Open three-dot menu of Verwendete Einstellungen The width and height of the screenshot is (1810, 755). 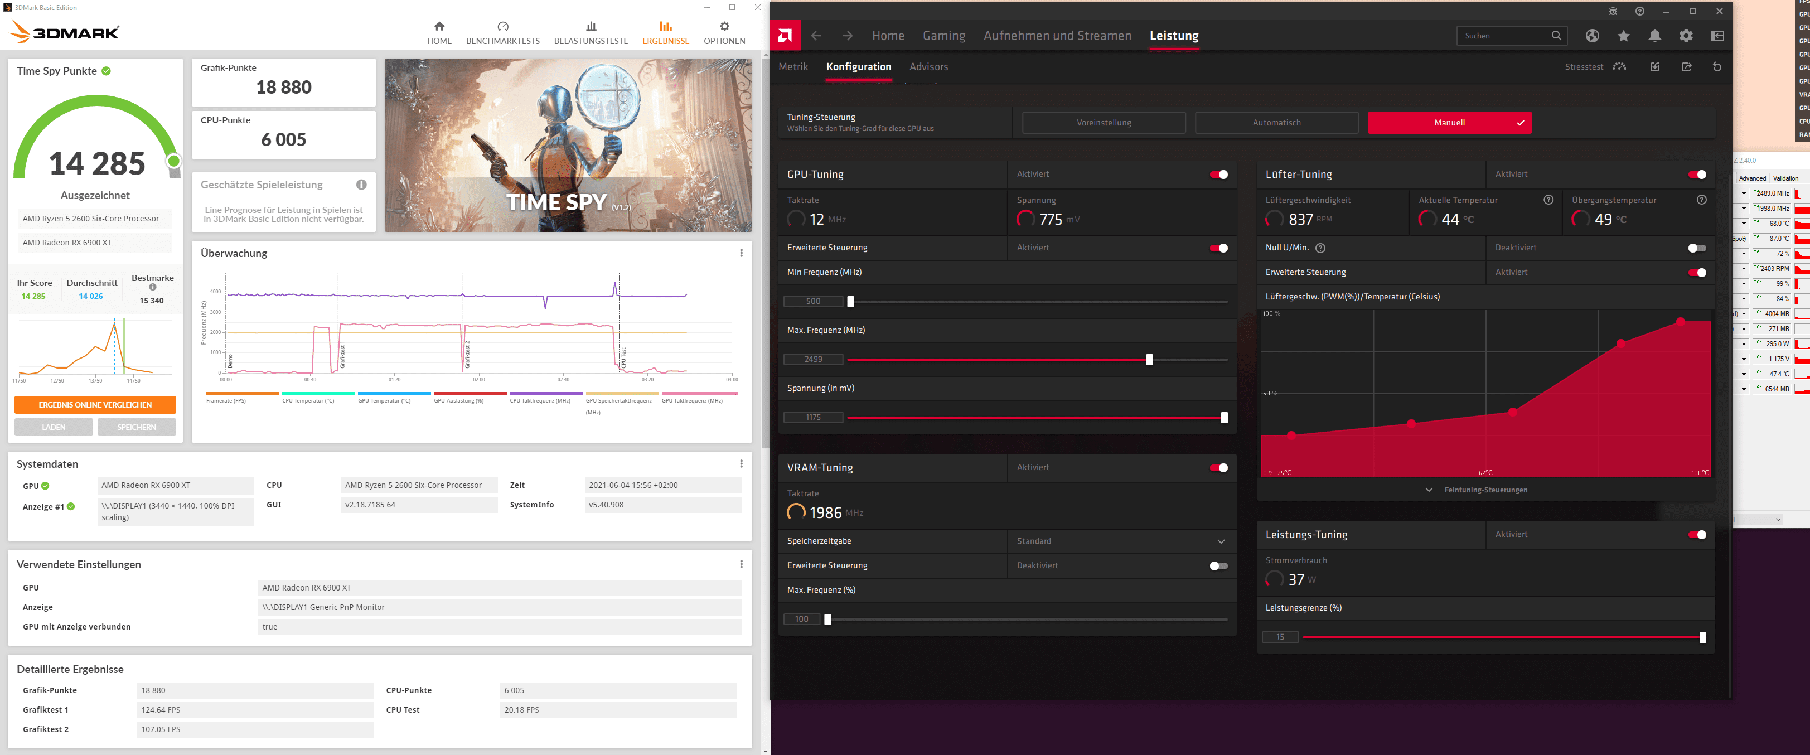[741, 564]
